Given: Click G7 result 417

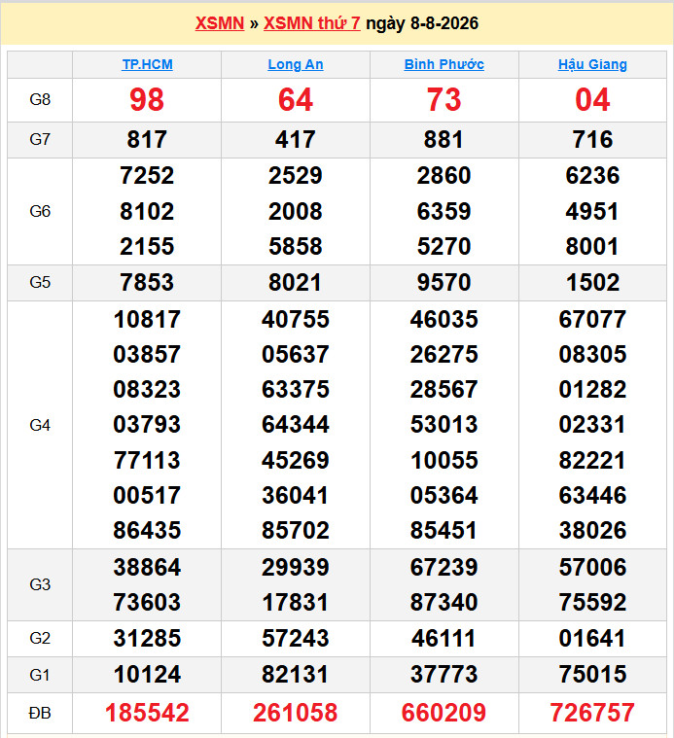Looking at the screenshot, I should pos(296,140).
